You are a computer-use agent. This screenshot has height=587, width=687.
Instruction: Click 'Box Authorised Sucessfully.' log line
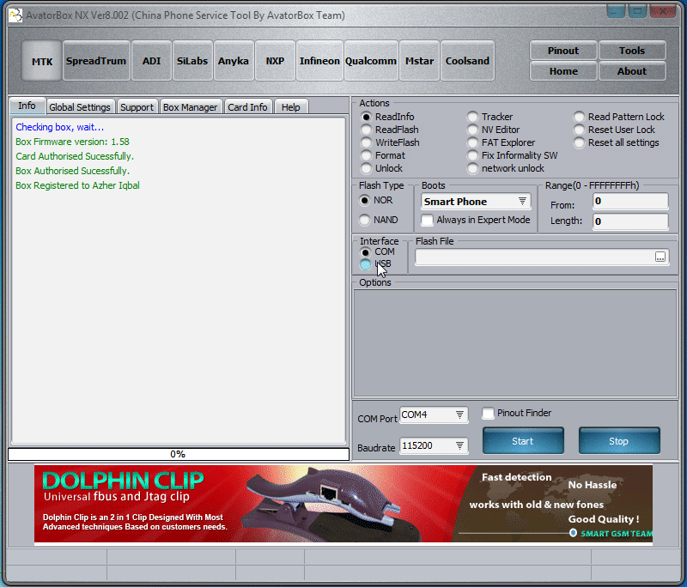(x=73, y=171)
